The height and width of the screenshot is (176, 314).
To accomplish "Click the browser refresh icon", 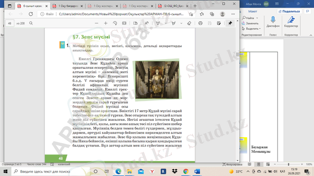I will coord(31,14).
